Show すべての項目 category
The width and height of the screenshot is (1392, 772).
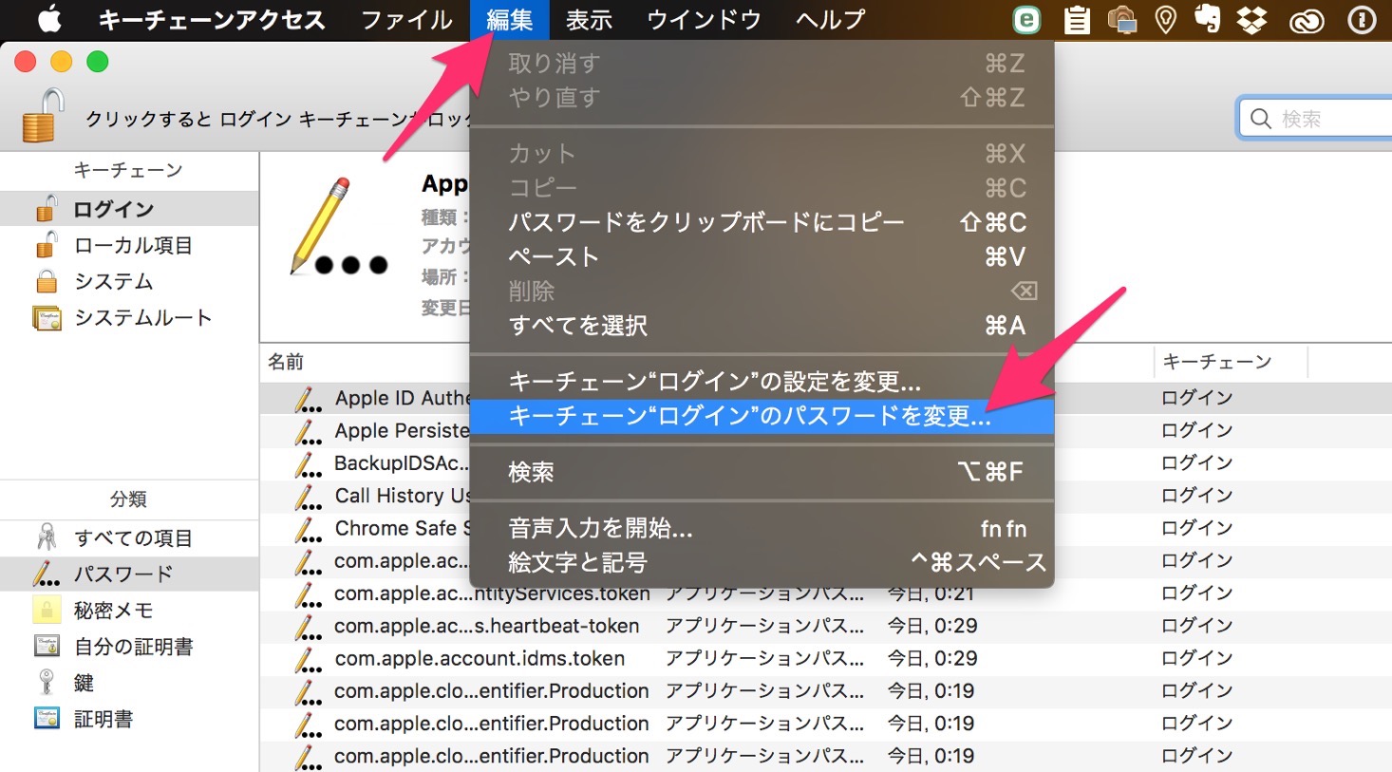[x=129, y=537]
